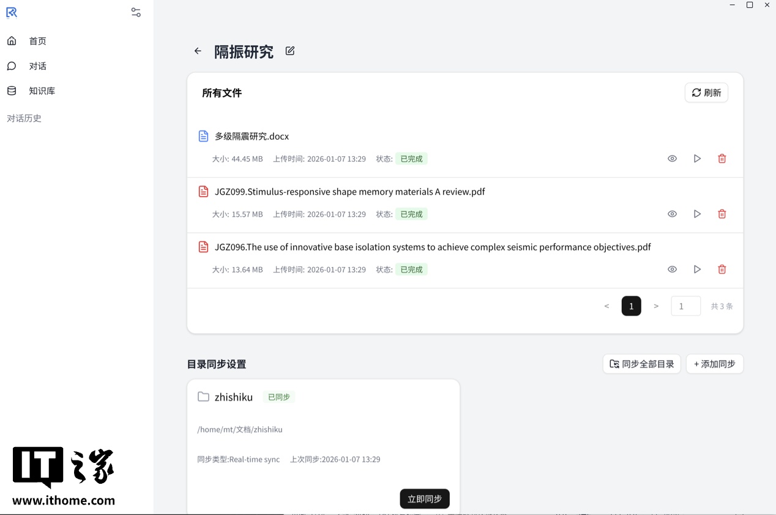Open the 首页 home page from the sidebar
This screenshot has width=776, height=515.
pyautogui.click(x=37, y=41)
